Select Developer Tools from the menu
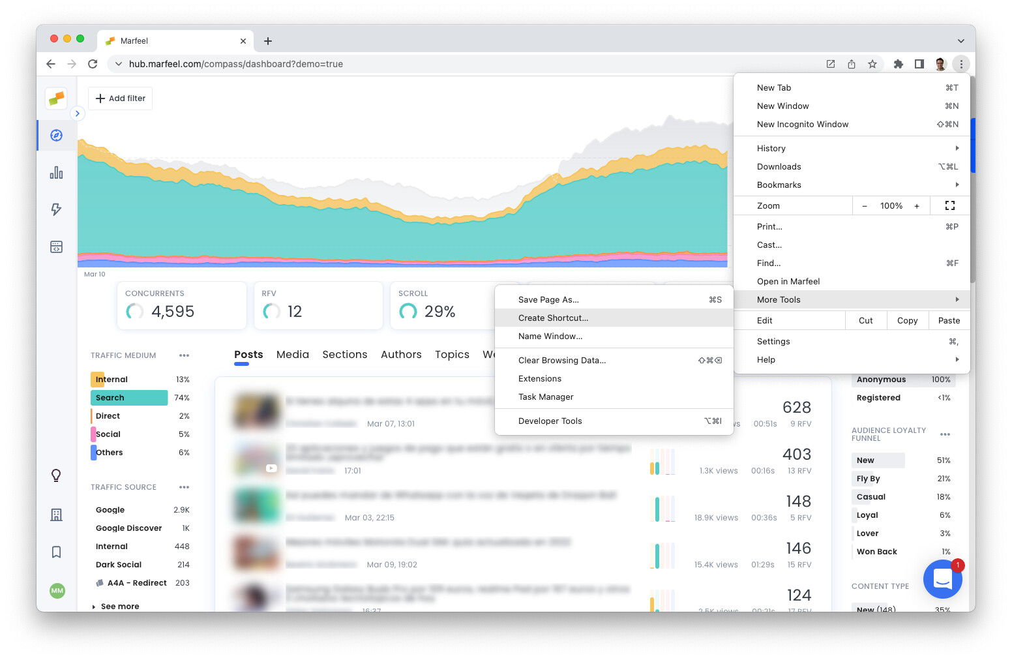This screenshot has width=1012, height=660. coord(550,421)
